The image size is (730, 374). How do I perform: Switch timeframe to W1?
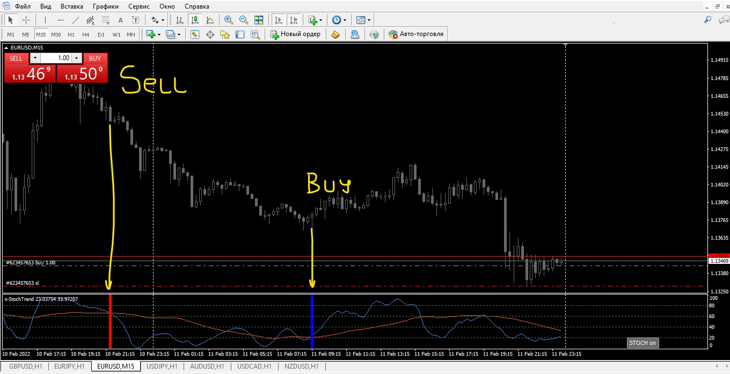tap(116, 34)
